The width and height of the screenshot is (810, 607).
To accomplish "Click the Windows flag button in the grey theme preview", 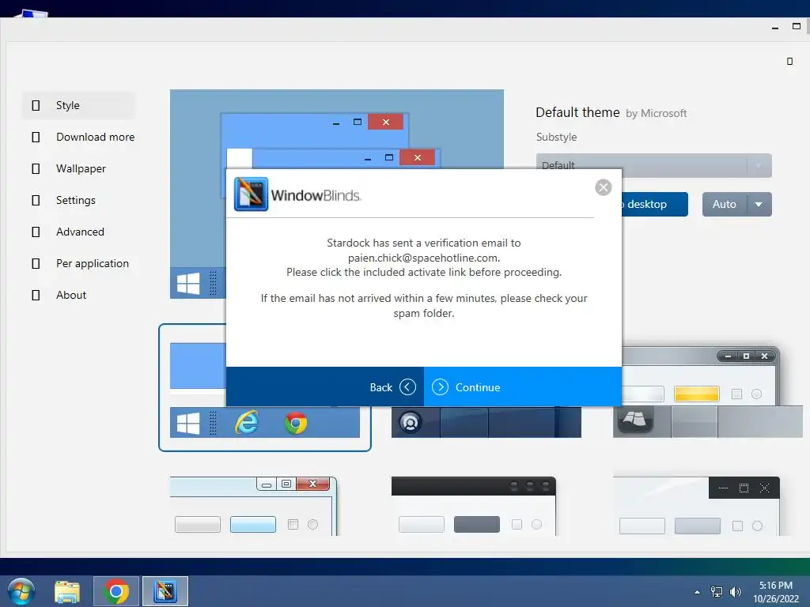I will 635,418.
